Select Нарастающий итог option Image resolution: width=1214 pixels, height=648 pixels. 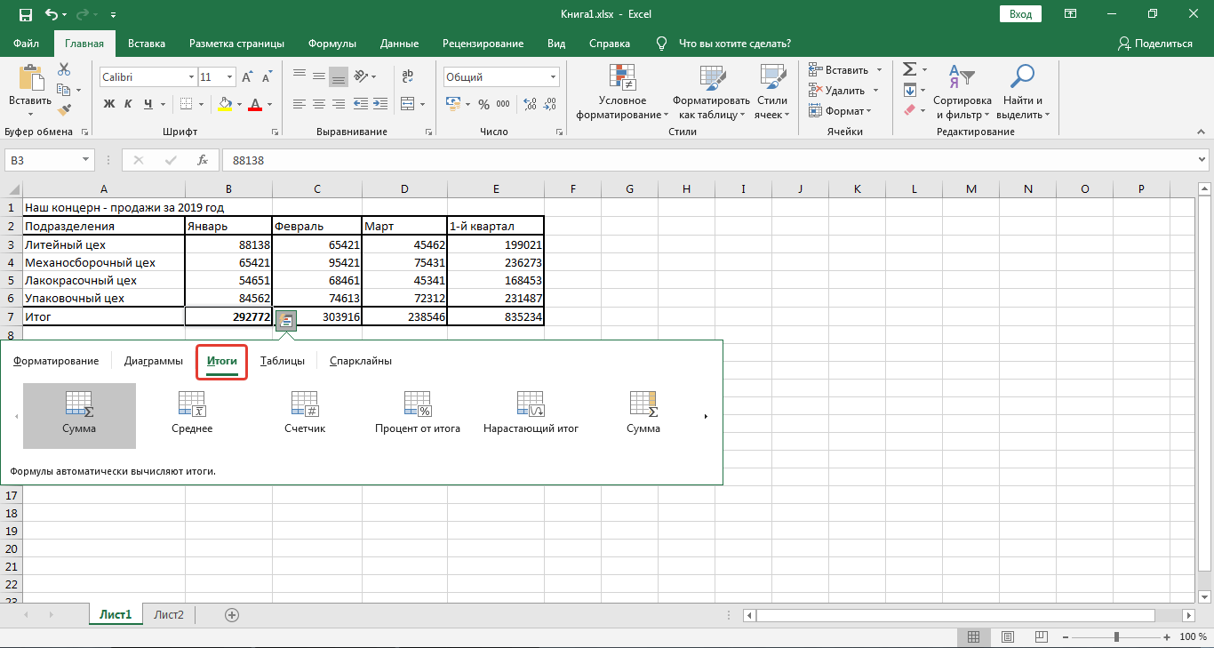click(531, 415)
